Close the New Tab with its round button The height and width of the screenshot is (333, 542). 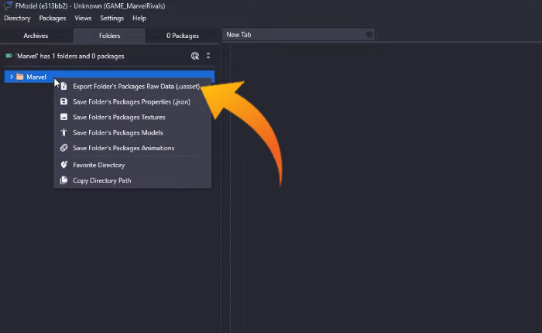point(369,35)
